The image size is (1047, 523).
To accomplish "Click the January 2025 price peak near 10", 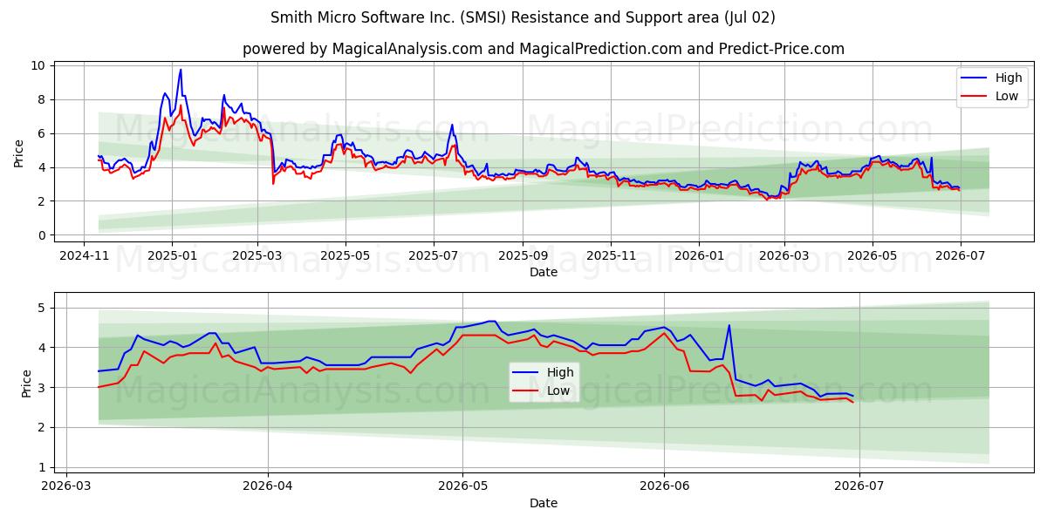I will (x=181, y=70).
